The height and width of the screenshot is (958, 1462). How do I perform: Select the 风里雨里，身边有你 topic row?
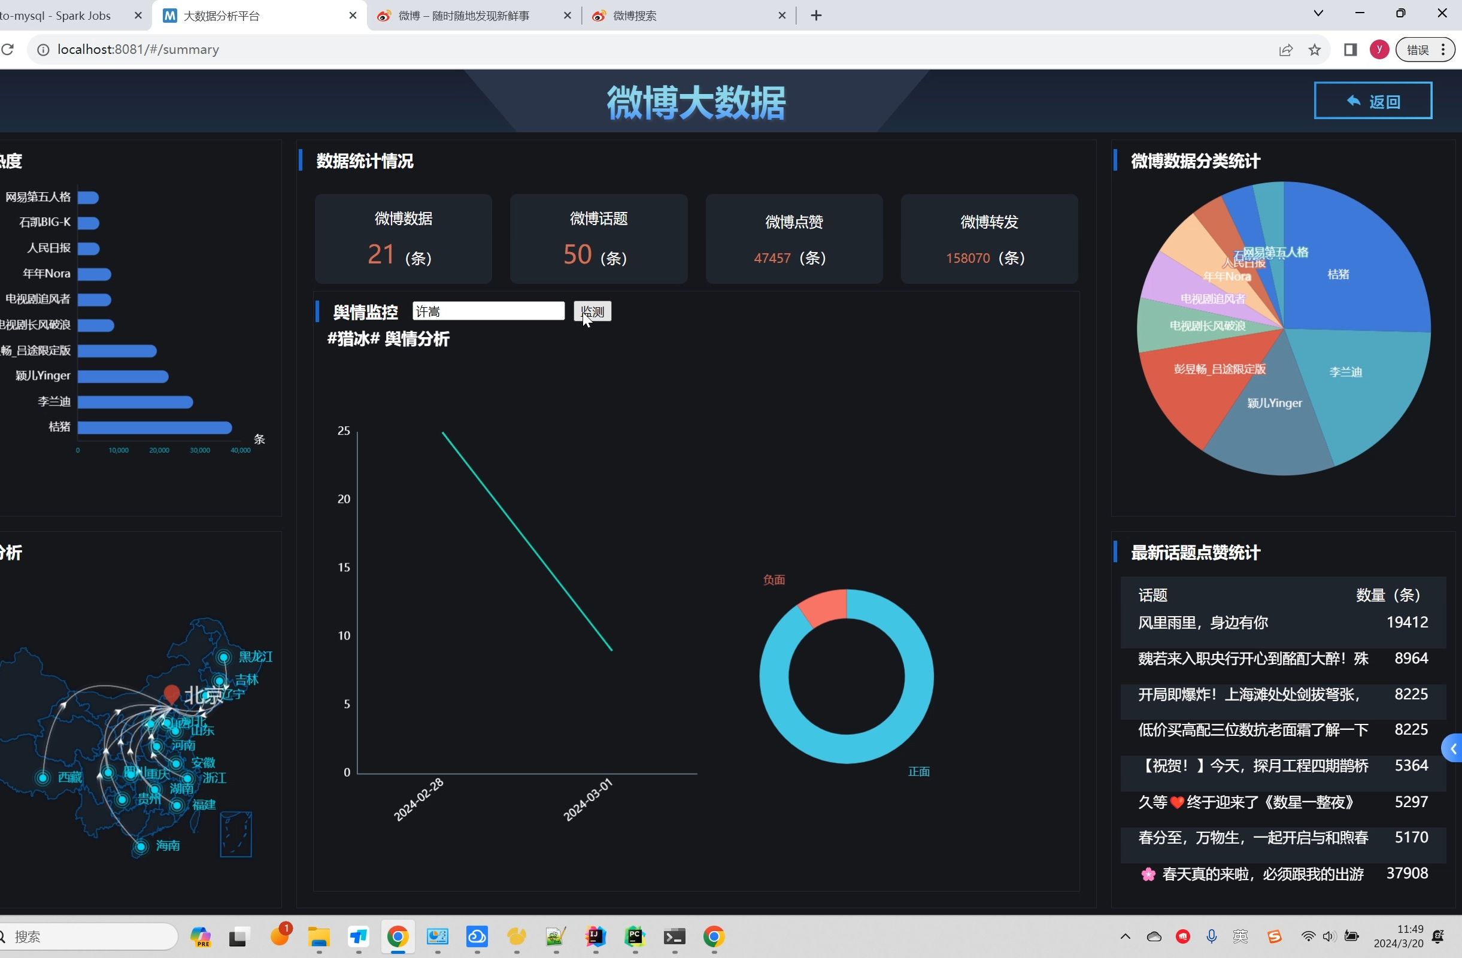coord(1282,622)
